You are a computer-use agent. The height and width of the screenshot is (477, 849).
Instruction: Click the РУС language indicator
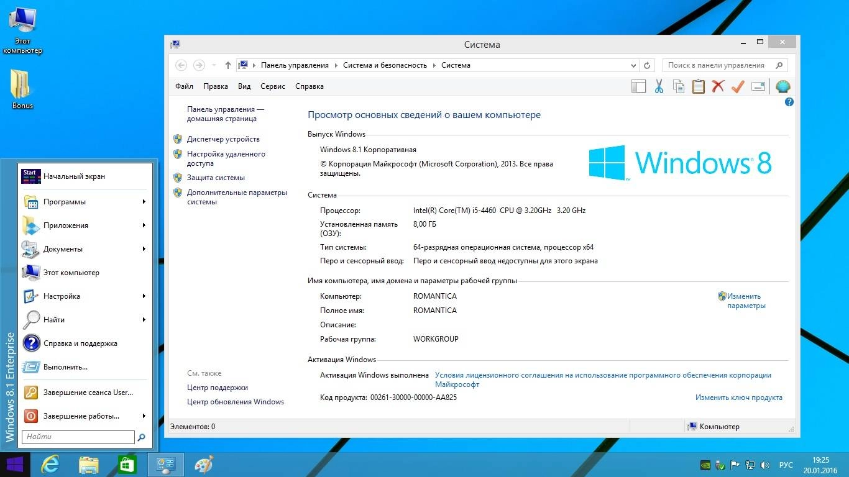786,465
